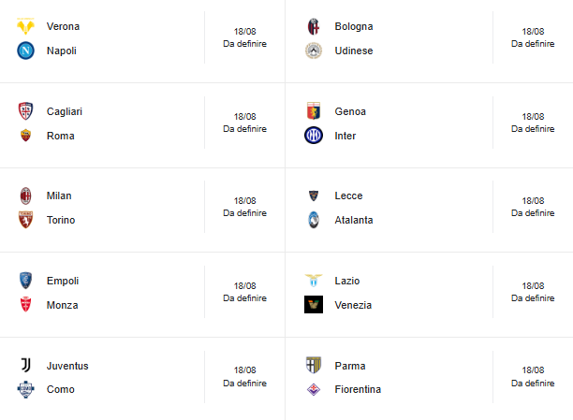Click the Parma club crest
The width and height of the screenshot is (573, 420).
point(314,366)
